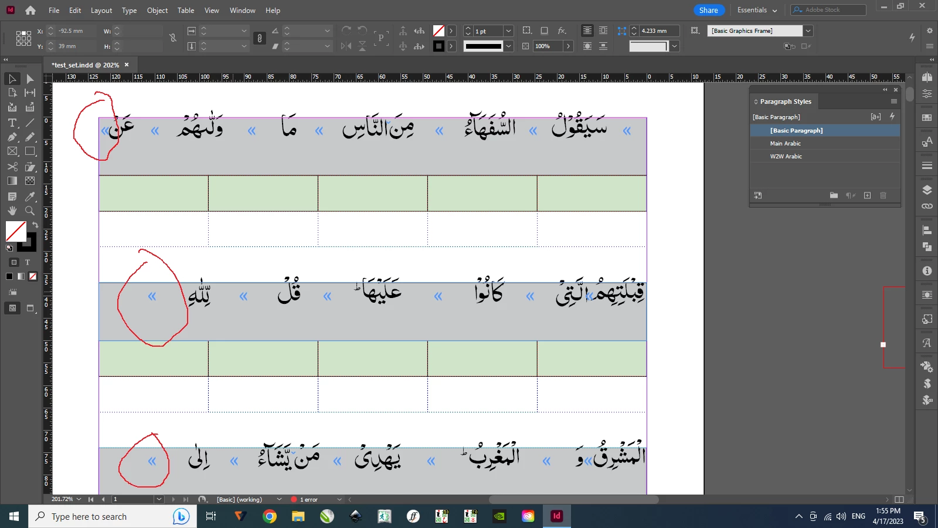Choose the Scissors tool
Screen dimensions: 938x528
tap(12, 167)
